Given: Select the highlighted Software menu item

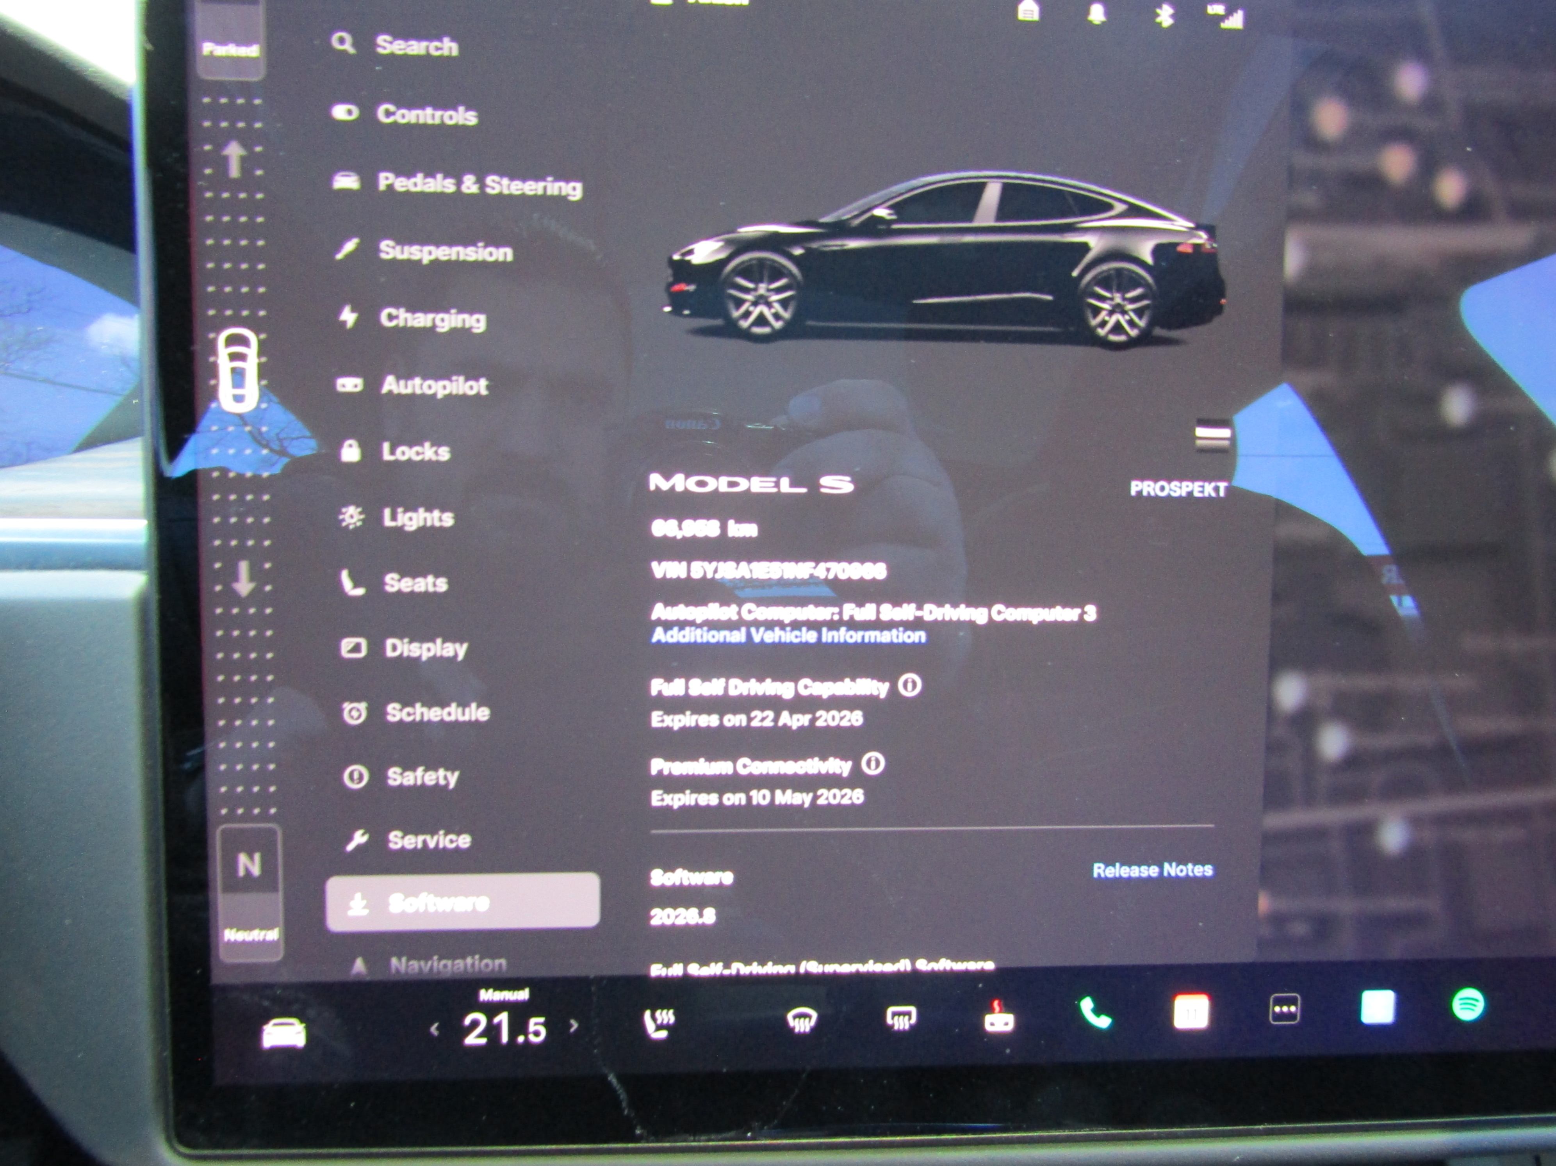Looking at the screenshot, I should coord(463,902).
